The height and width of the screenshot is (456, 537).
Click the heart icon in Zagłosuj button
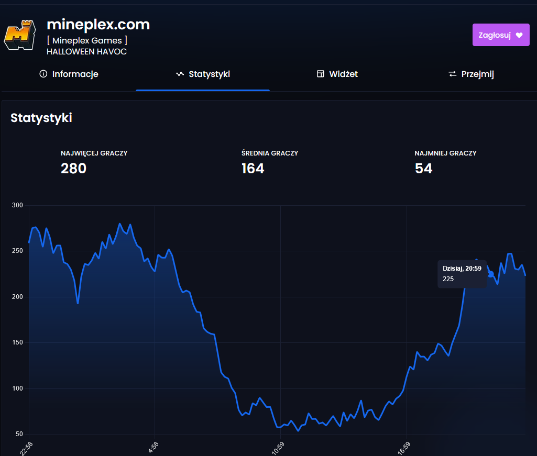click(x=519, y=35)
